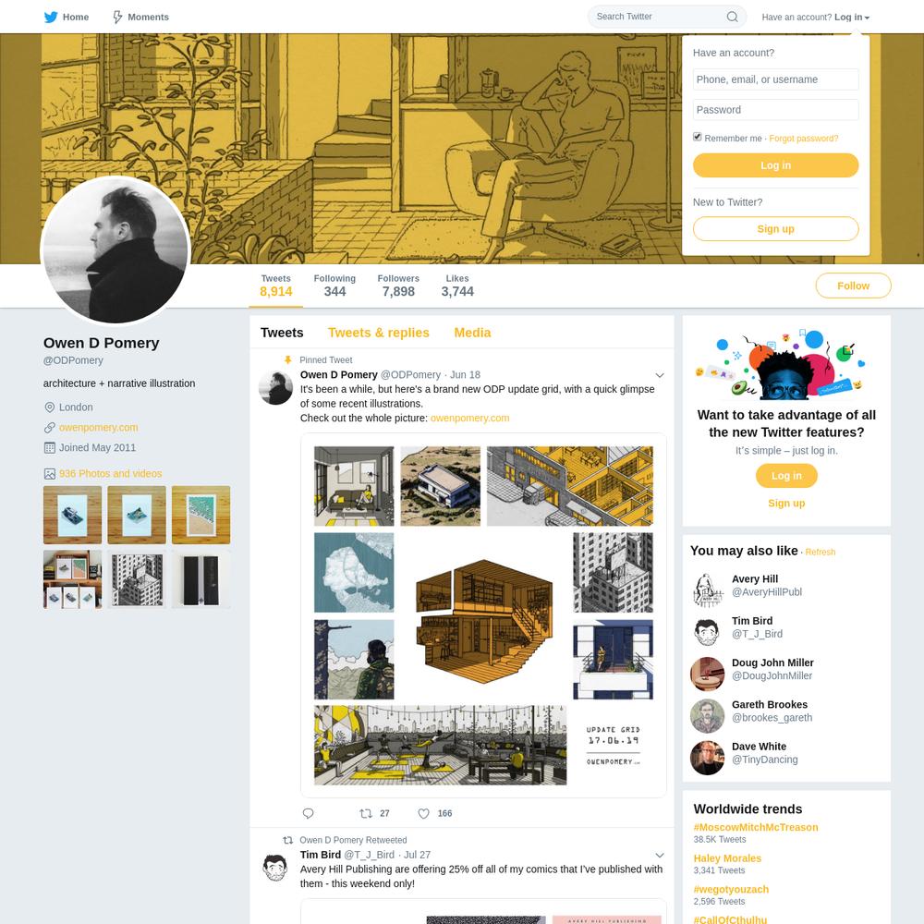Switch to the Media tab
This screenshot has width=924, height=924.
pyautogui.click(x=472, y=333)
